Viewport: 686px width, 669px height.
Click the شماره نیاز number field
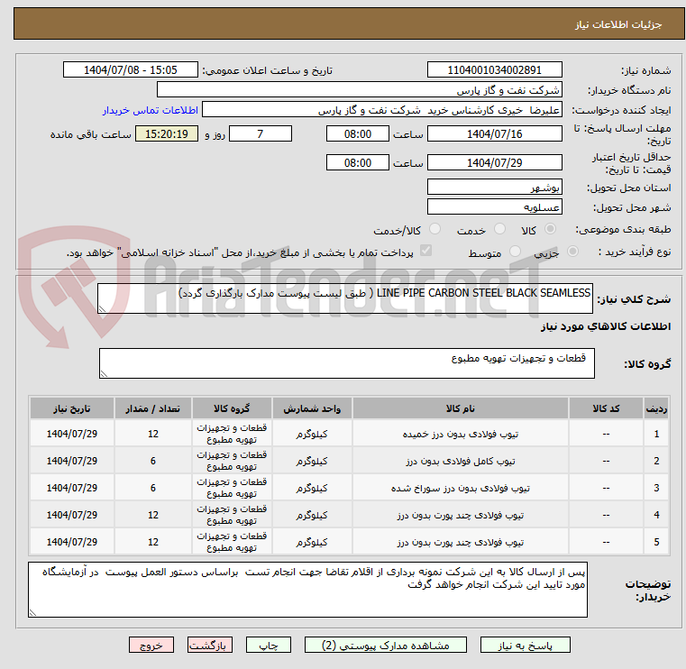tap(494, 70)
